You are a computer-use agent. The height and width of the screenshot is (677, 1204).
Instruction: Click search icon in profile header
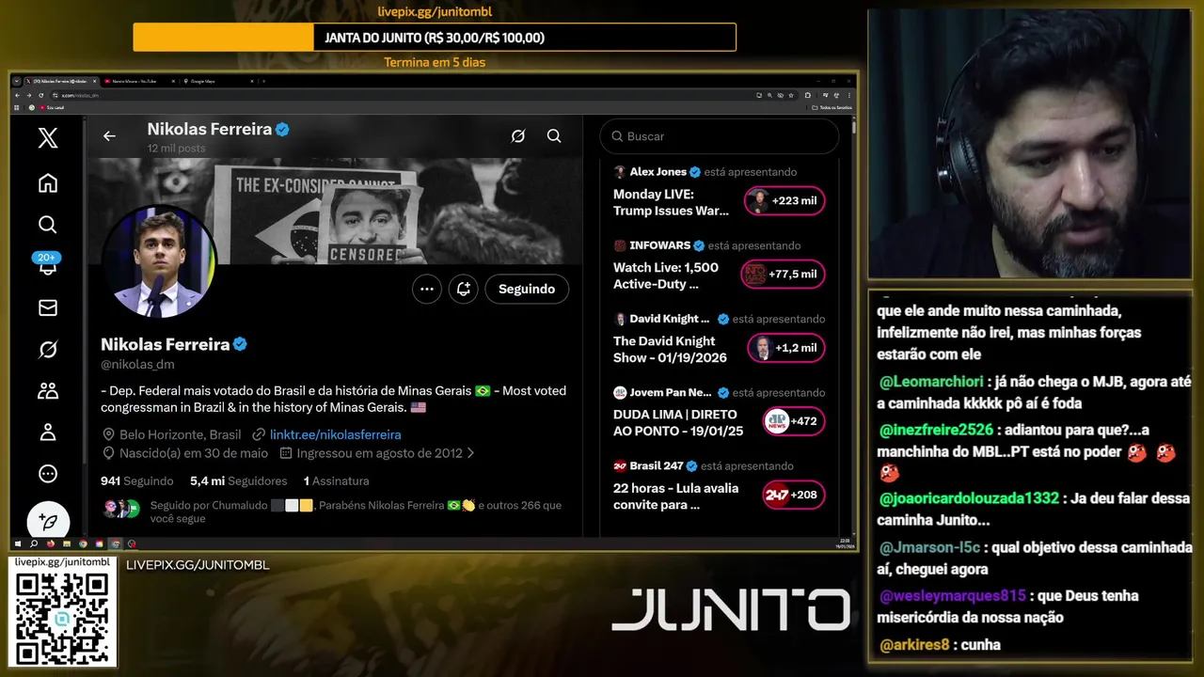pos(554,136)
